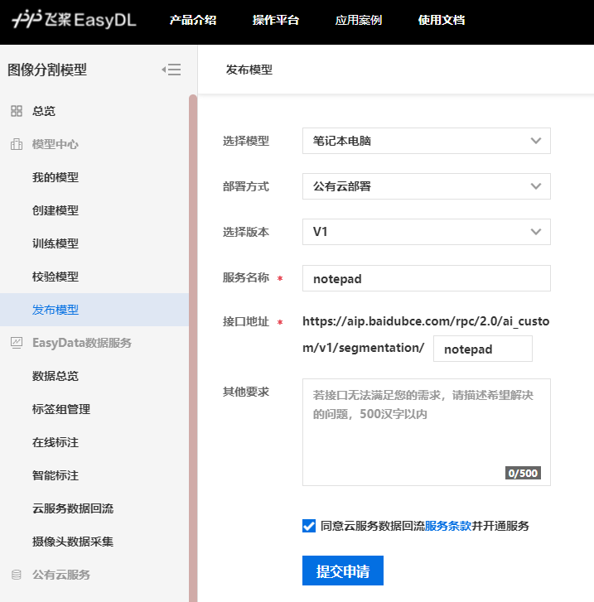Click the 模型中心 building icon
Image resolution: width=594 pixels, height=602 pixels.
pyautogui.click(x=17, y=144)
